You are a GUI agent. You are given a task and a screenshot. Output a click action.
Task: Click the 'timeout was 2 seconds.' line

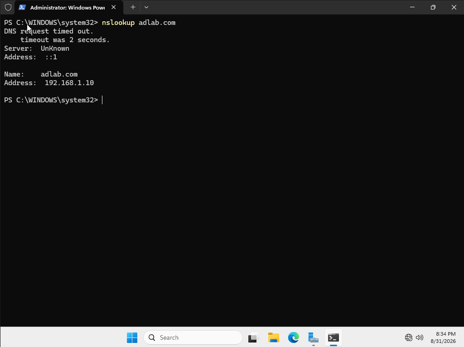click(x=65, y=40)
